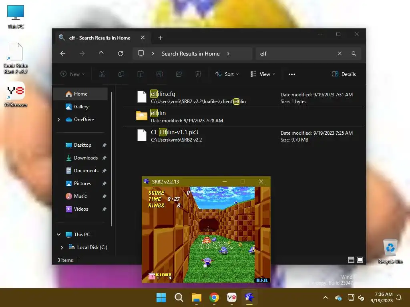Open Windows Start menu

161,297
